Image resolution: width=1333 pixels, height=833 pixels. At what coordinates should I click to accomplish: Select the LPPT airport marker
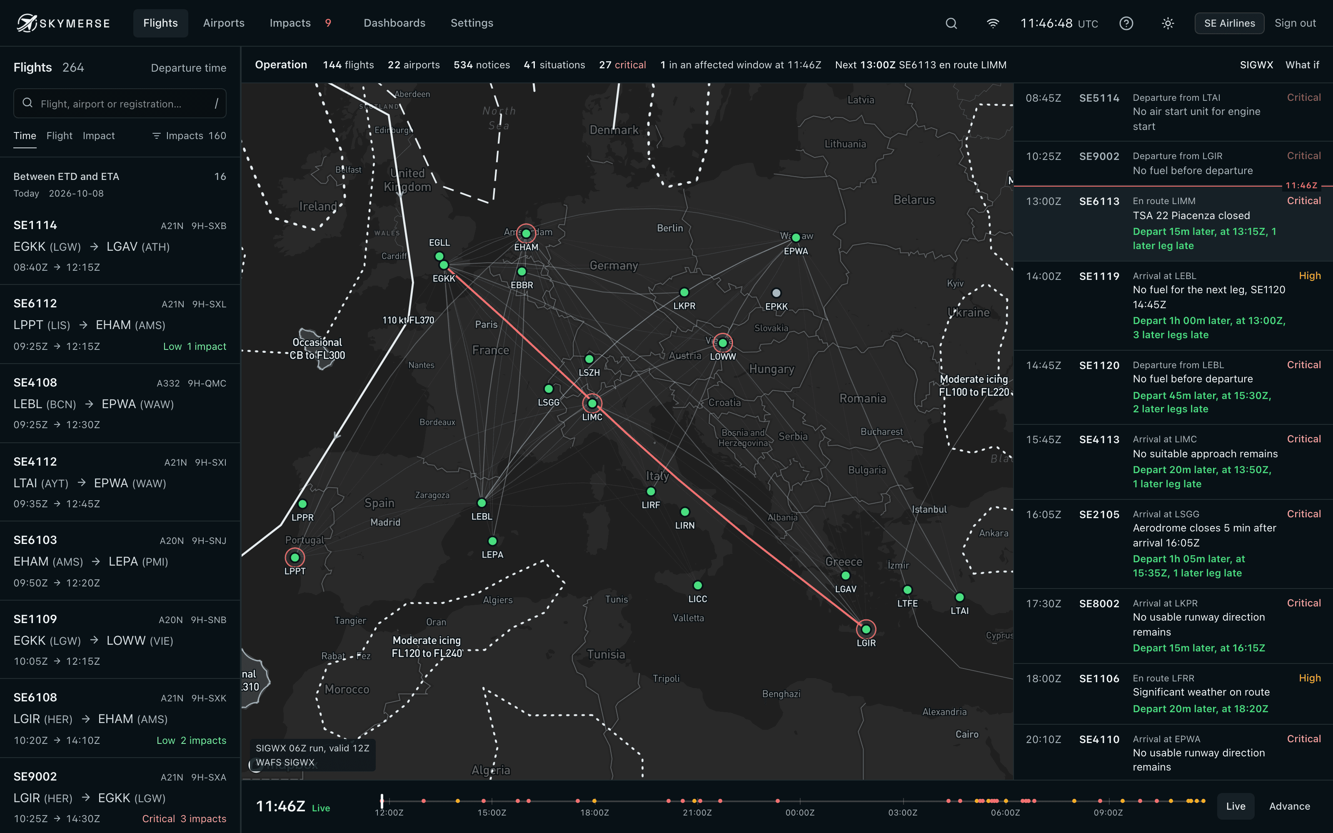(x=295, y=558)
